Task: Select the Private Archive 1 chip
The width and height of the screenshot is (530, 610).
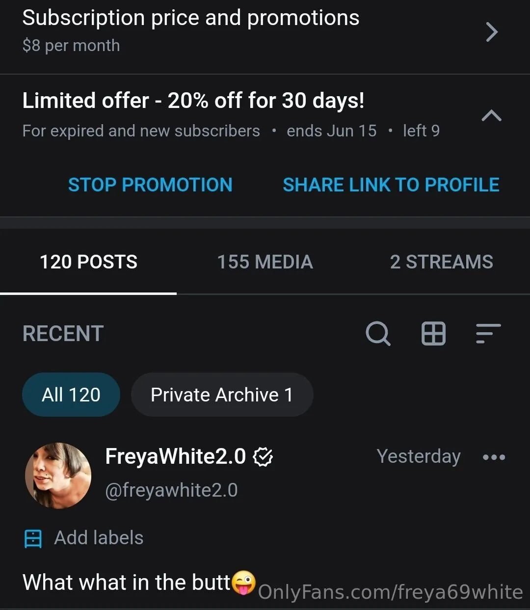Action: (x=222, y=395)
